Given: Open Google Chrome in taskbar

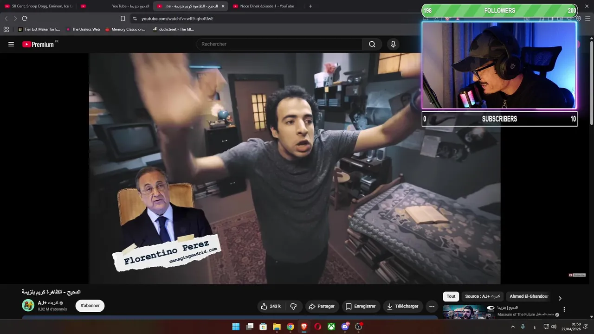Looking at the screenshot, I should tap(291, 327).
